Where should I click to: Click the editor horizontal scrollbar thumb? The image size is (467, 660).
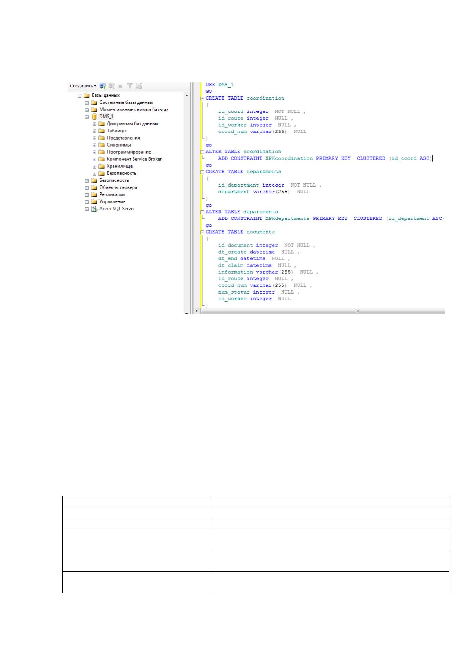coord(357,311)
